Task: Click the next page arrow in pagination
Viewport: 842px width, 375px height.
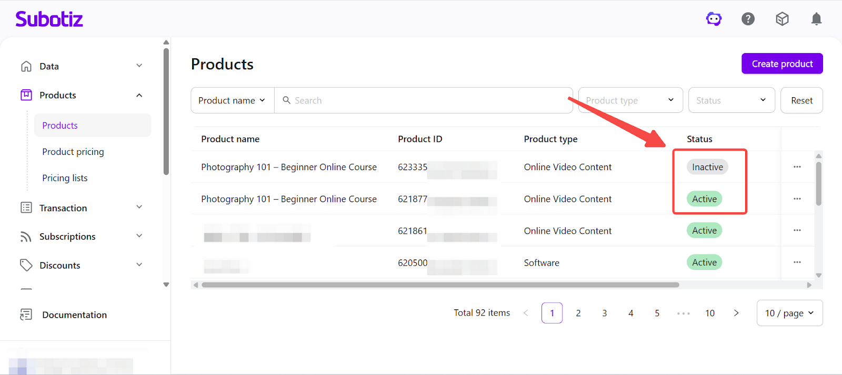Action: click(736, 313)
